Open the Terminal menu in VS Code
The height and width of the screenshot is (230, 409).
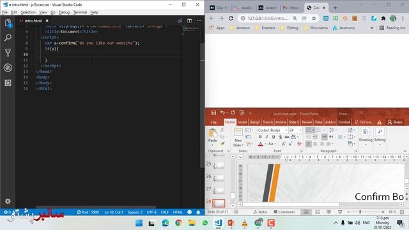(80, 12)
